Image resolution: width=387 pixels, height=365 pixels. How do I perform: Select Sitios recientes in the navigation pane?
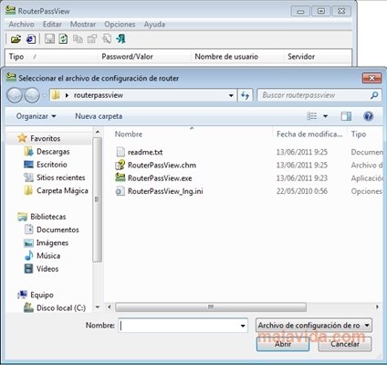point(60,177)
